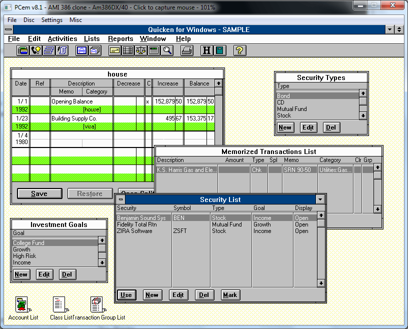Select High Risk in Investment Goals list

55,256
